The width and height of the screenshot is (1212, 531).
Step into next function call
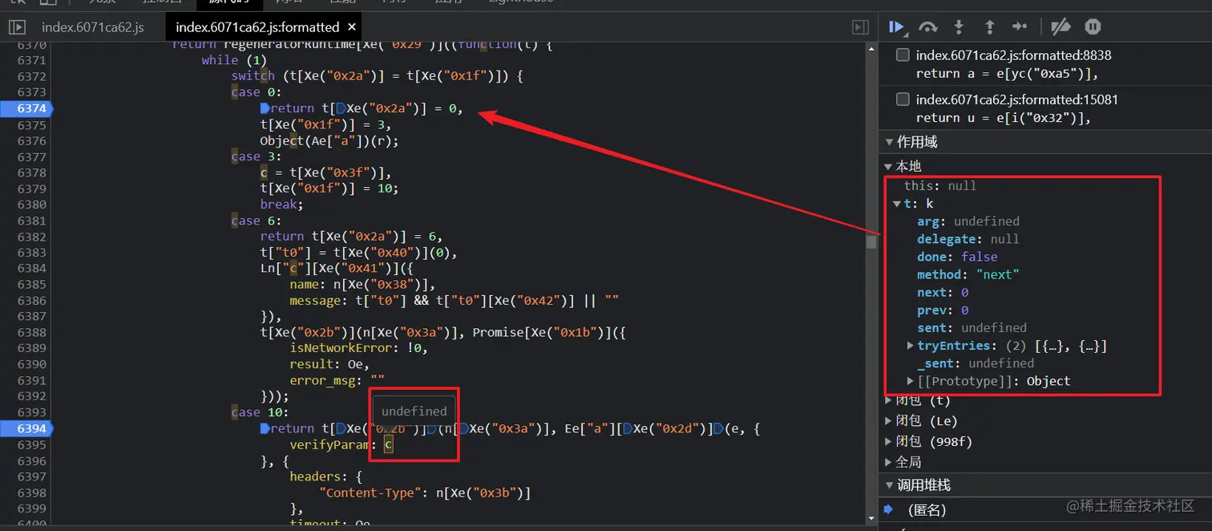959,27
